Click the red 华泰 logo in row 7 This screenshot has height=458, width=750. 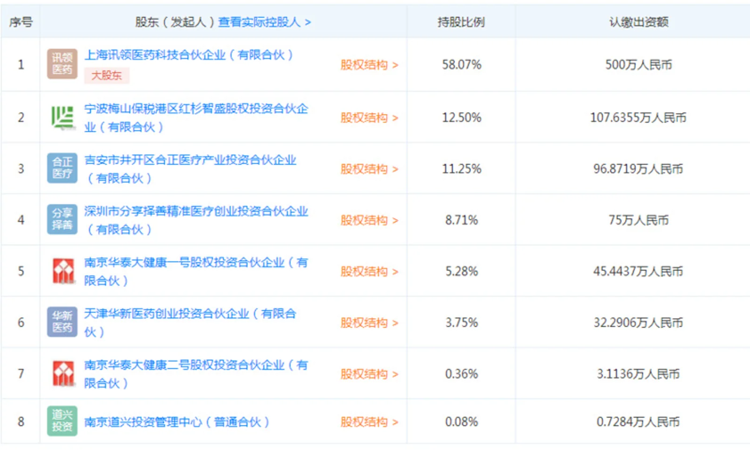(x=63, y=373)
